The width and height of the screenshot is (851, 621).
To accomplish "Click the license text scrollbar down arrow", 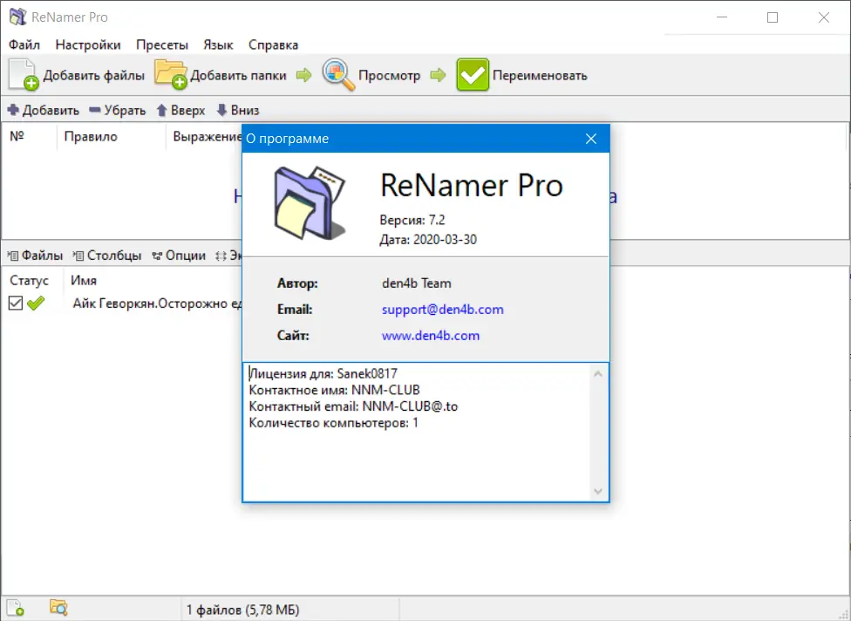I will click(599, 491).
